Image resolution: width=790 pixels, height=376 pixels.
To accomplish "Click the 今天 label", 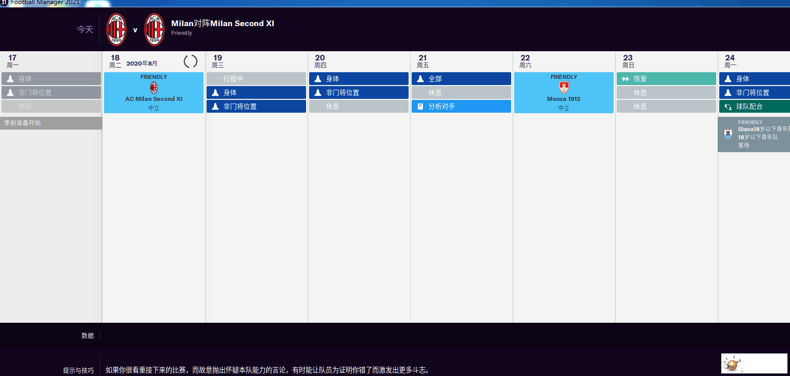I will coord(85,30).
